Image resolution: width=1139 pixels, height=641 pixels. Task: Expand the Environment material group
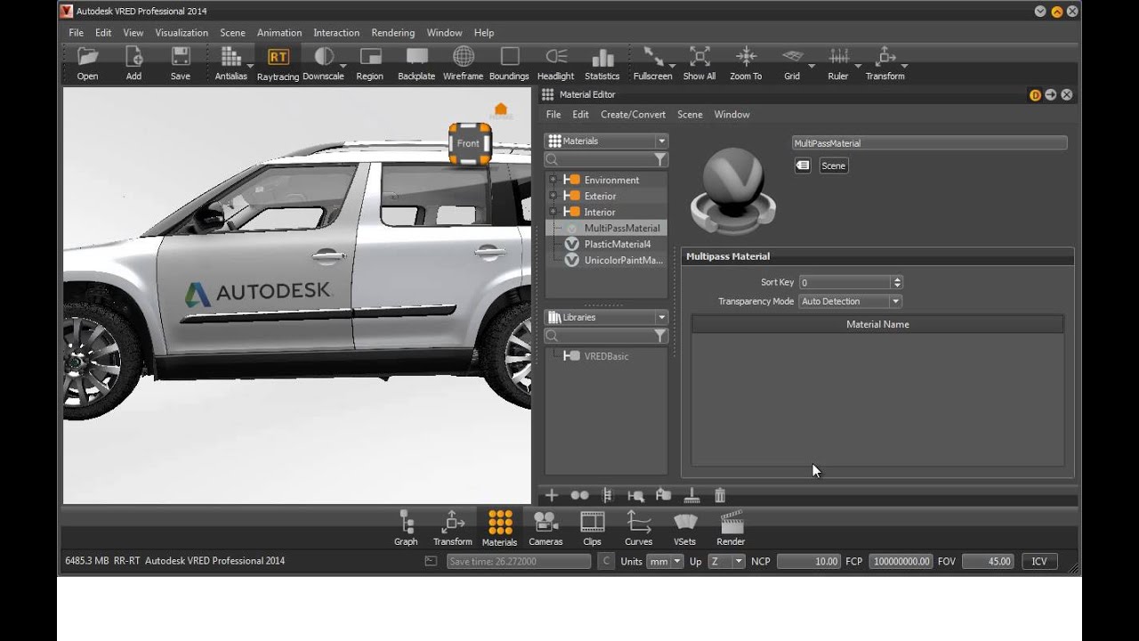[553, 180]
